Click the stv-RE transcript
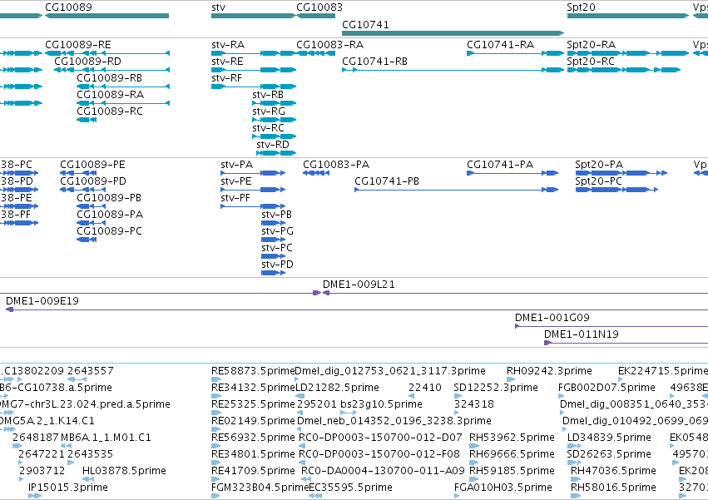 click(x=253, y=70)
